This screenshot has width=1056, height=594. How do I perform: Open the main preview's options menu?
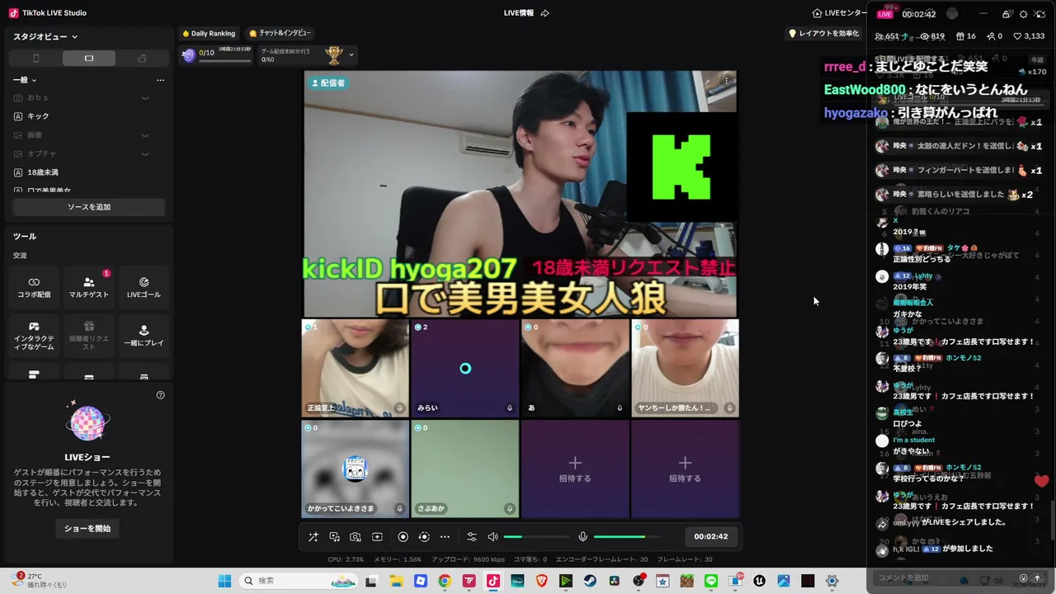point(726,80)
